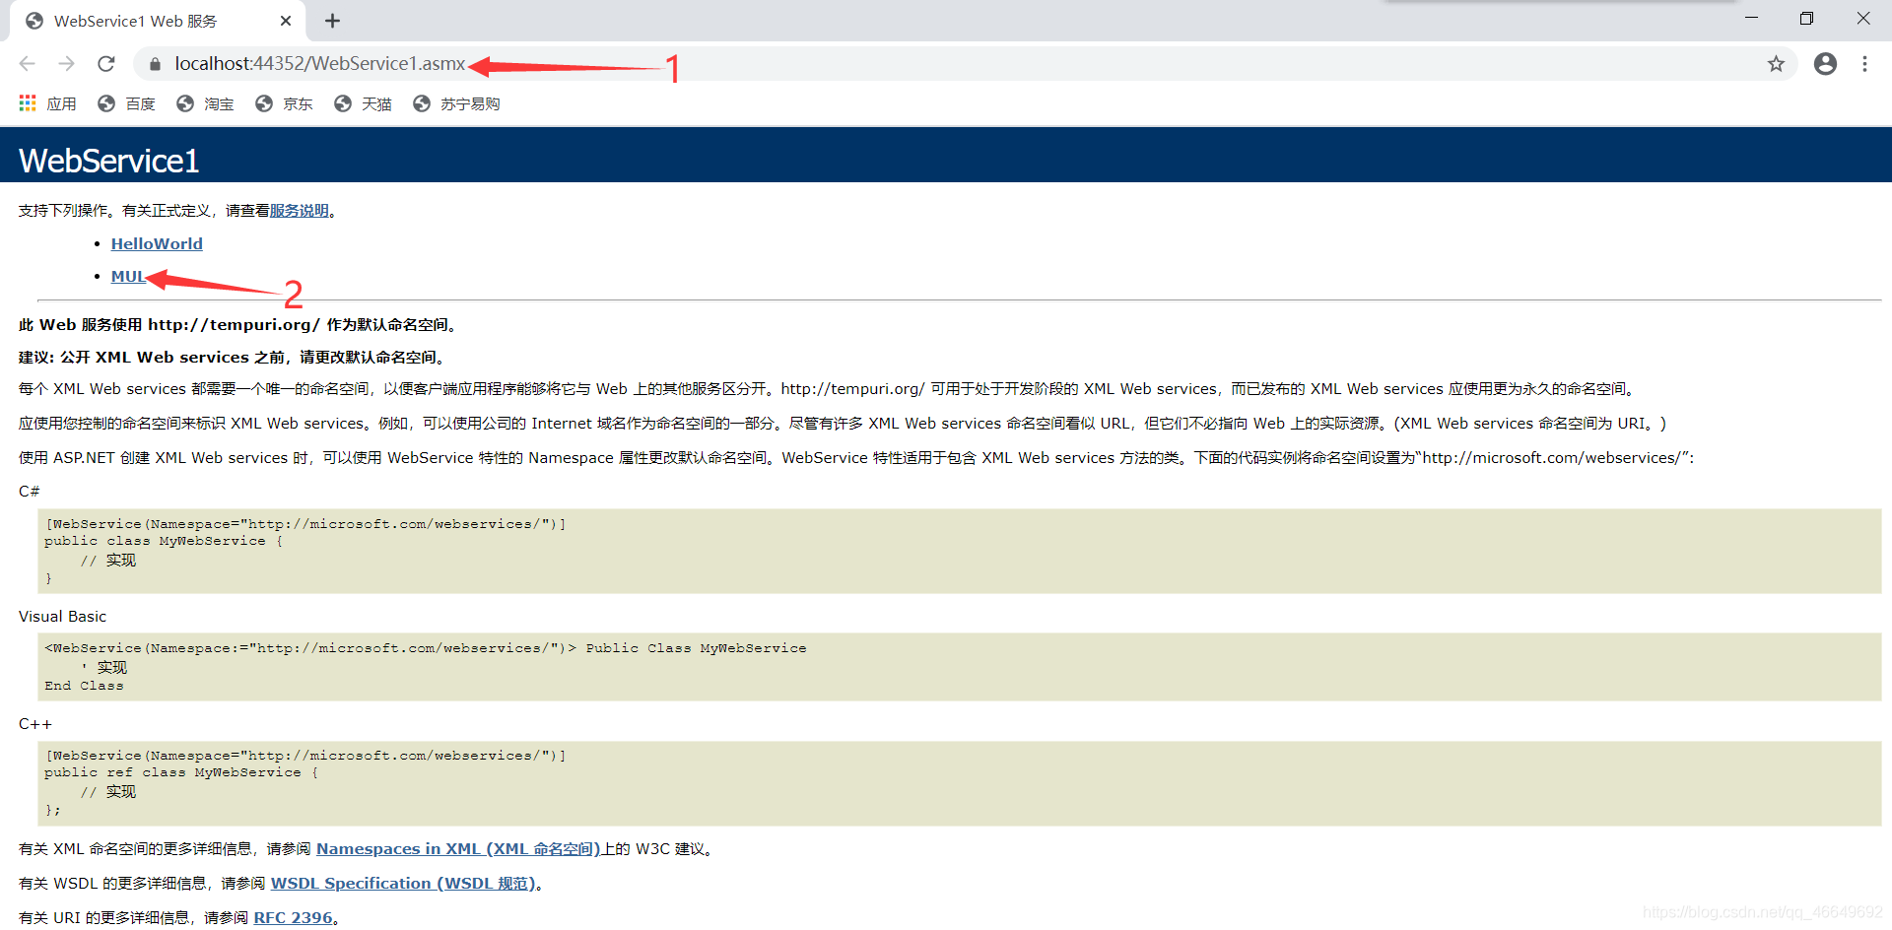Open the 苏宁易购 bookmark
The width and height of the screenshot is (1892, 930).
456,103
